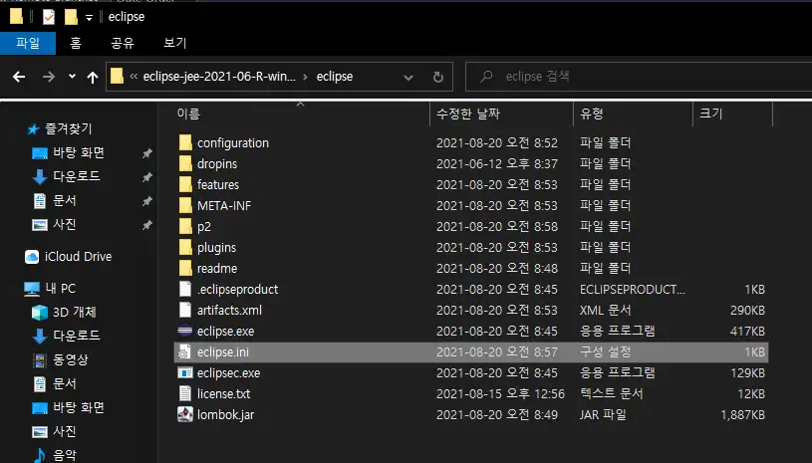
Task: Click the artifacts.xml file icon
Action: [x=185, y=310]
